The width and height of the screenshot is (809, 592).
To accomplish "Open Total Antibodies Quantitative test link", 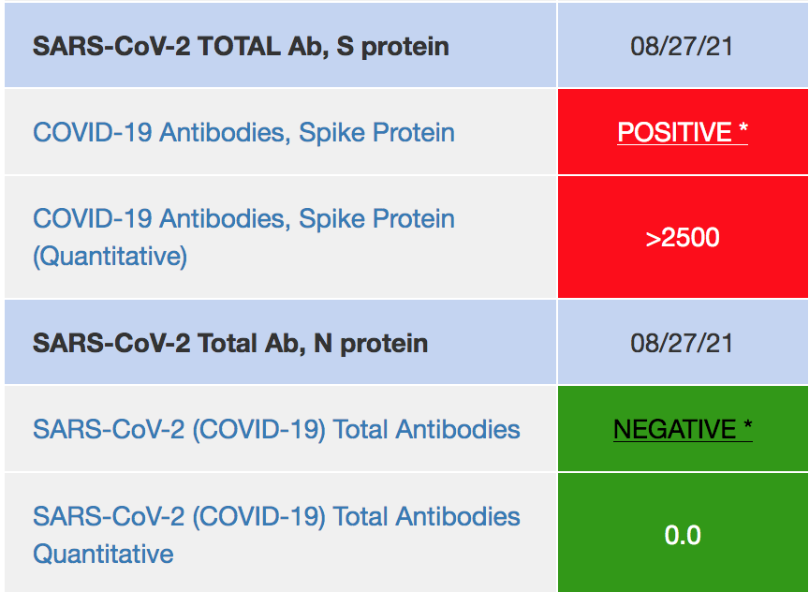I will (x=276, y=516).
